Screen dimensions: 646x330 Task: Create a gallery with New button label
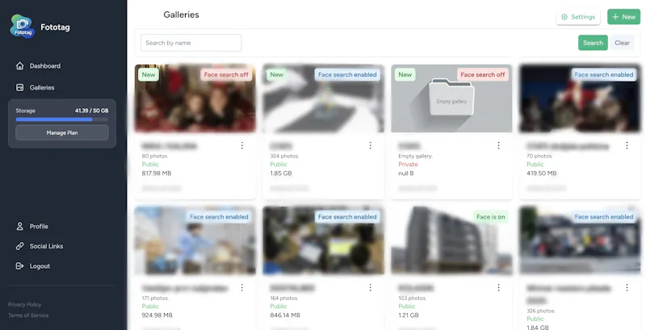tap(629, 17)
